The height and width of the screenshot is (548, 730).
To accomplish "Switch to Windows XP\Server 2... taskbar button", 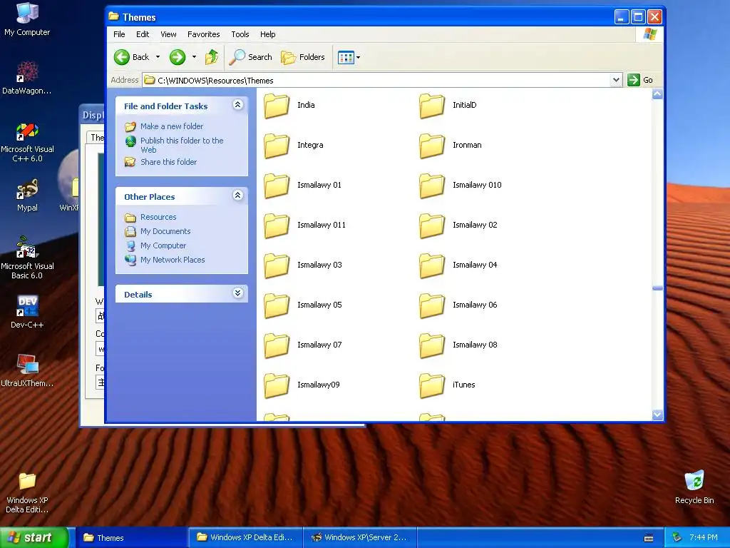I will click(360, 538).
